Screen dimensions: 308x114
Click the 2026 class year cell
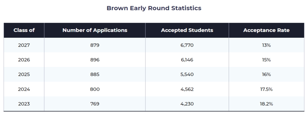[x=24, y=60]
